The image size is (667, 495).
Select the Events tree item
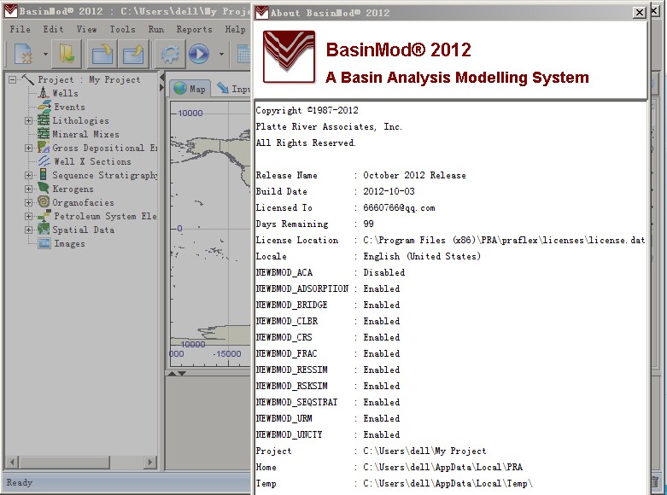pos(69,107)
